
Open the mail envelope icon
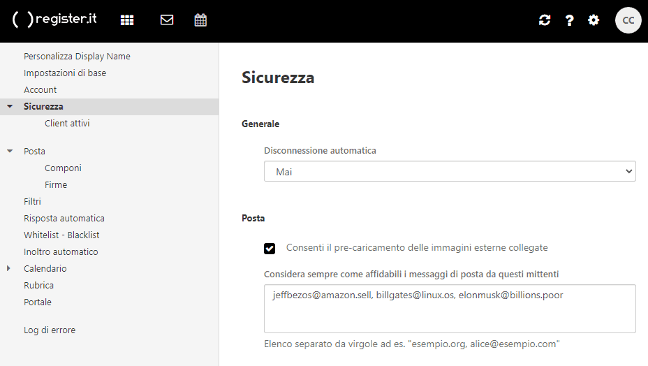[x=167, y=20]
